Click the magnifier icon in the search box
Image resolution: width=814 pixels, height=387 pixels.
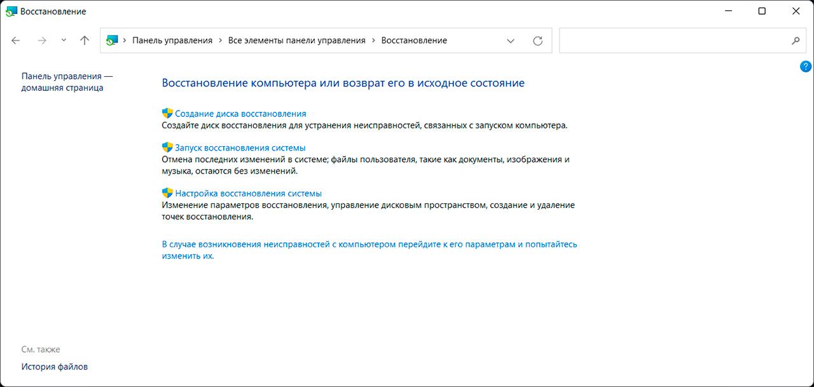point(795,41)
